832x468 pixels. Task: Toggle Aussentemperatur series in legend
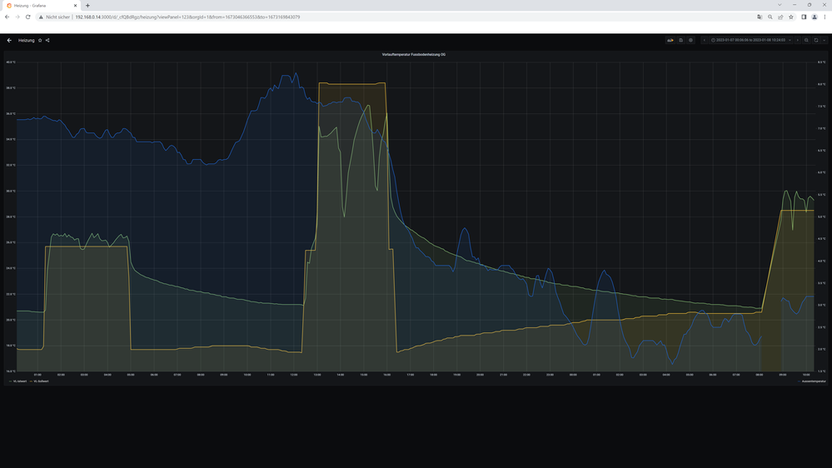click(x=811, y=381)
